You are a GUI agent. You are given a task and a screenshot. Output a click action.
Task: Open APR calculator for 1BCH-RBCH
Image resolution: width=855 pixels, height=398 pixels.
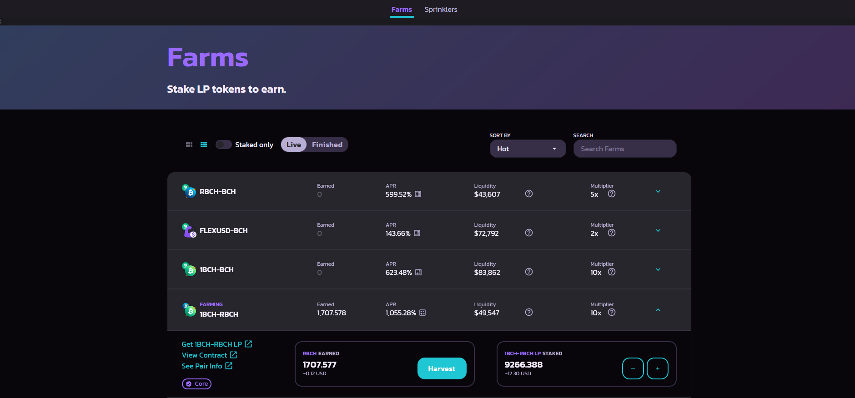pos(422,313)
